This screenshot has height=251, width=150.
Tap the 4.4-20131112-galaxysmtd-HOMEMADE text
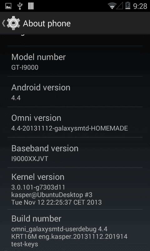tap(70, 128)
